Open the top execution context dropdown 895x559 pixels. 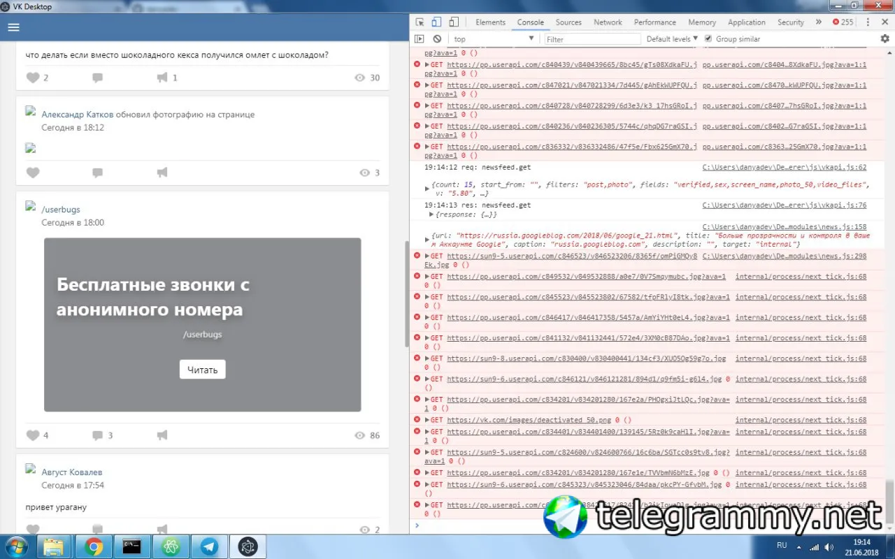[494, 39]
